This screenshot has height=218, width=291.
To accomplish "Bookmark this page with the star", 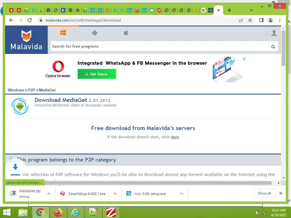I will [x=250, y=20].
